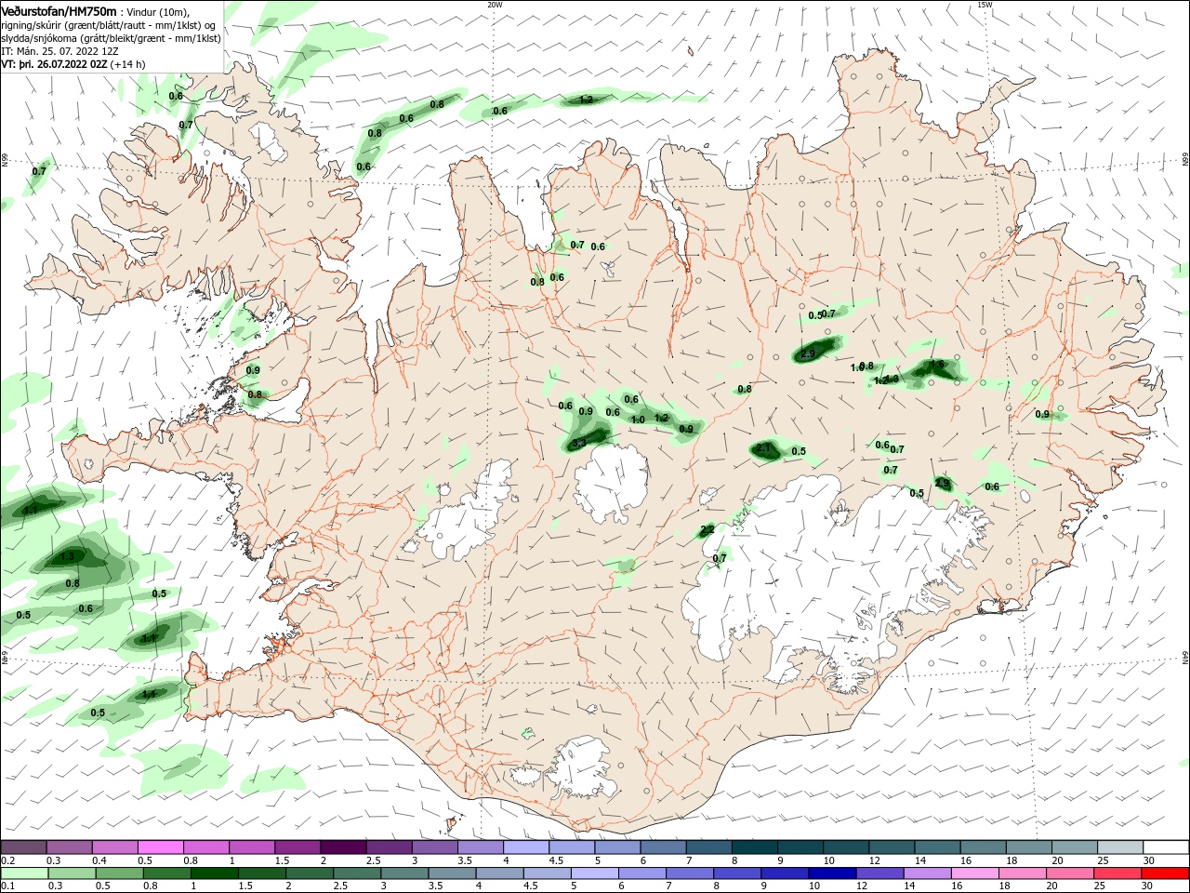The height and width of the screenshot is (893, 1190).
Task: Click the slydda/snjókoma legend description line
Action: point(111,38)
